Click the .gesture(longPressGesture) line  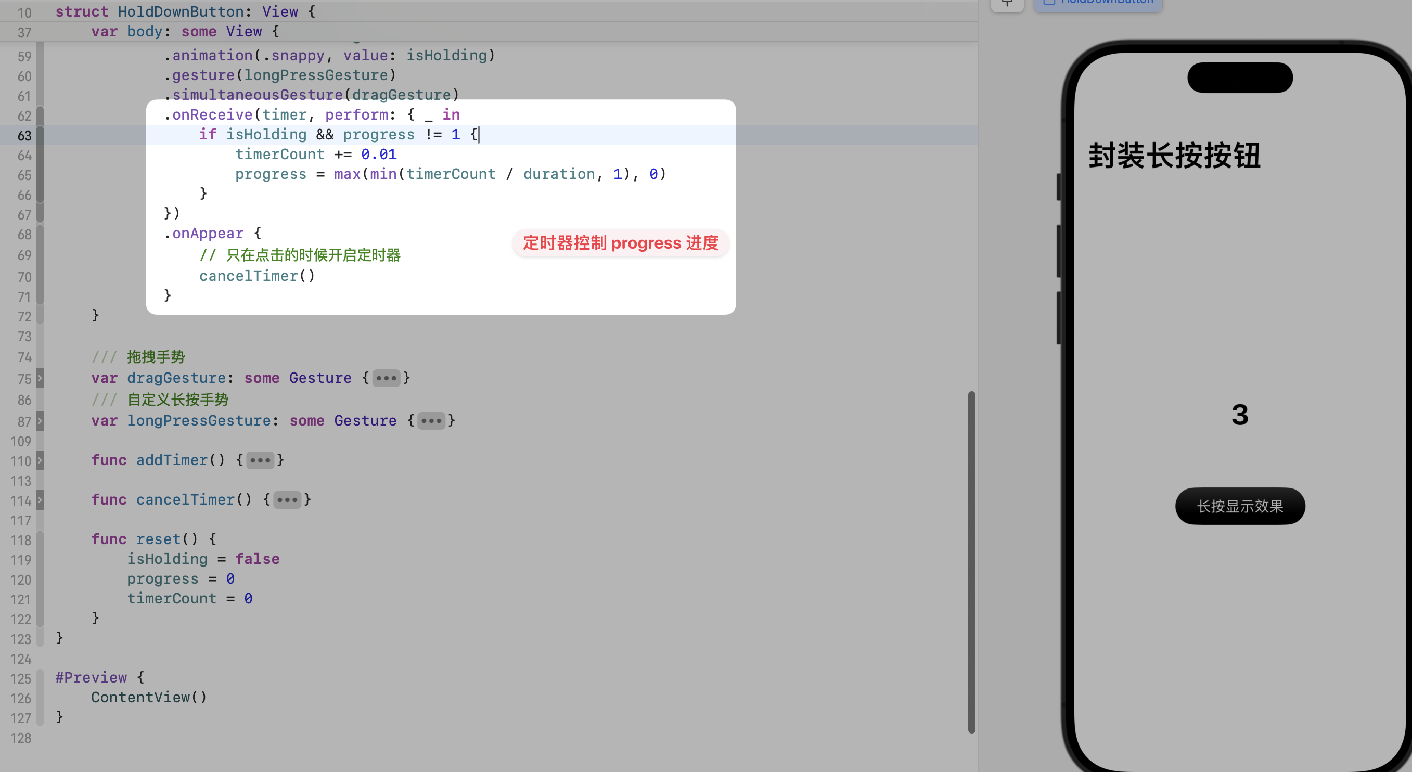pos(280,75)
